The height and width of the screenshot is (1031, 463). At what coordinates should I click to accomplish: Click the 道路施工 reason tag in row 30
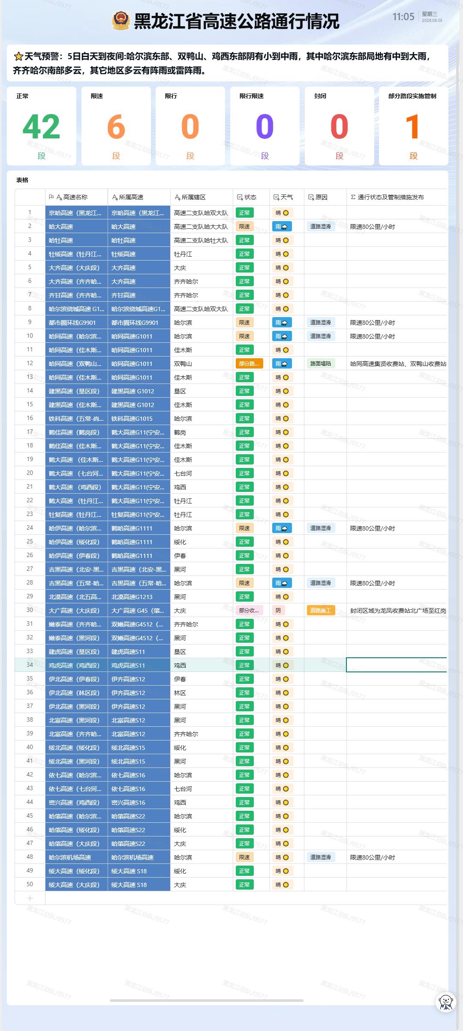point(321,610)
